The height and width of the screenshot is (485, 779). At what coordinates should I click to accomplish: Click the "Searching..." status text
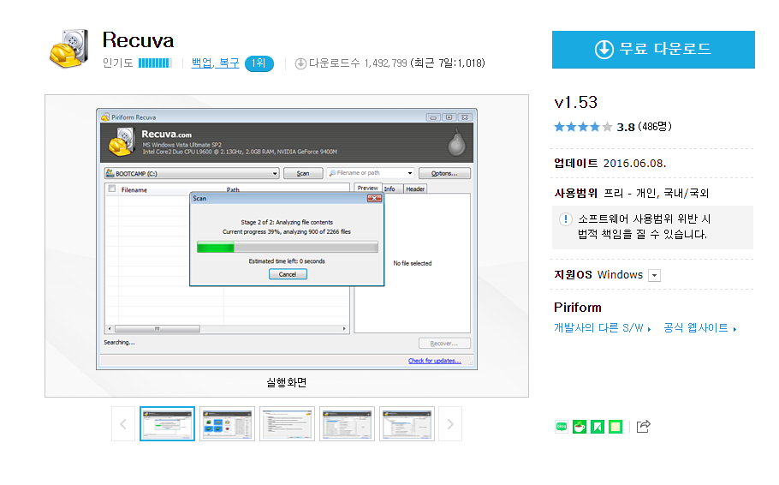[119, 342]
